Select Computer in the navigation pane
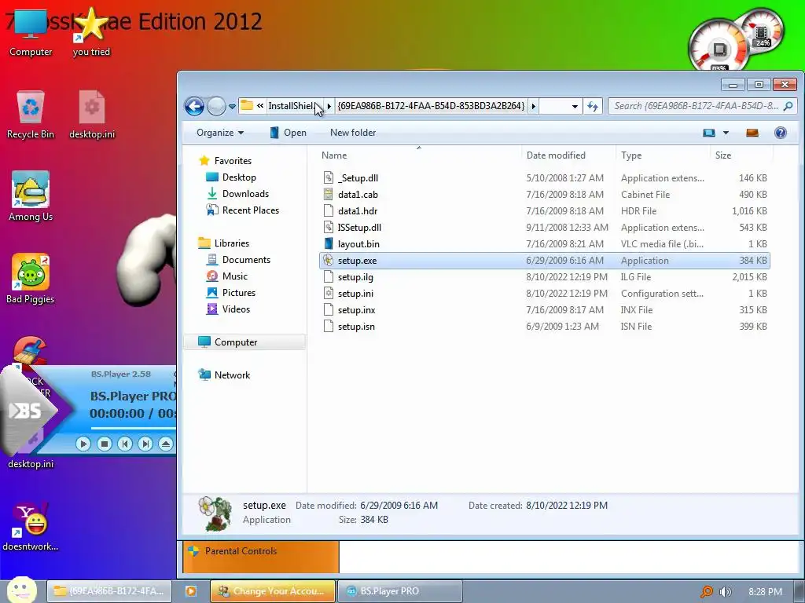This screenshot has height=603, width=805. pos(244,342)
